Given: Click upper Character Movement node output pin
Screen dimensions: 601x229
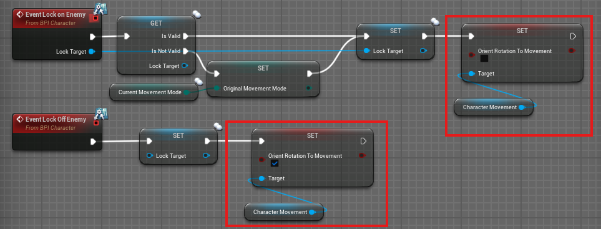Looking at the screenshot, I should point(522,107).
